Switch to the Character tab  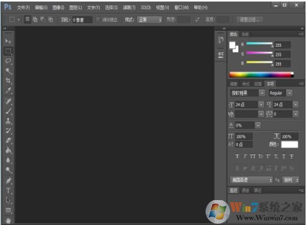pos(270,84)
